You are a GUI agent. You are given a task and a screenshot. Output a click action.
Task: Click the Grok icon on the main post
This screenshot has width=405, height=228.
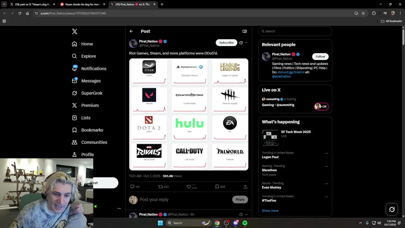pyautogui.click(x=241, y=43)
